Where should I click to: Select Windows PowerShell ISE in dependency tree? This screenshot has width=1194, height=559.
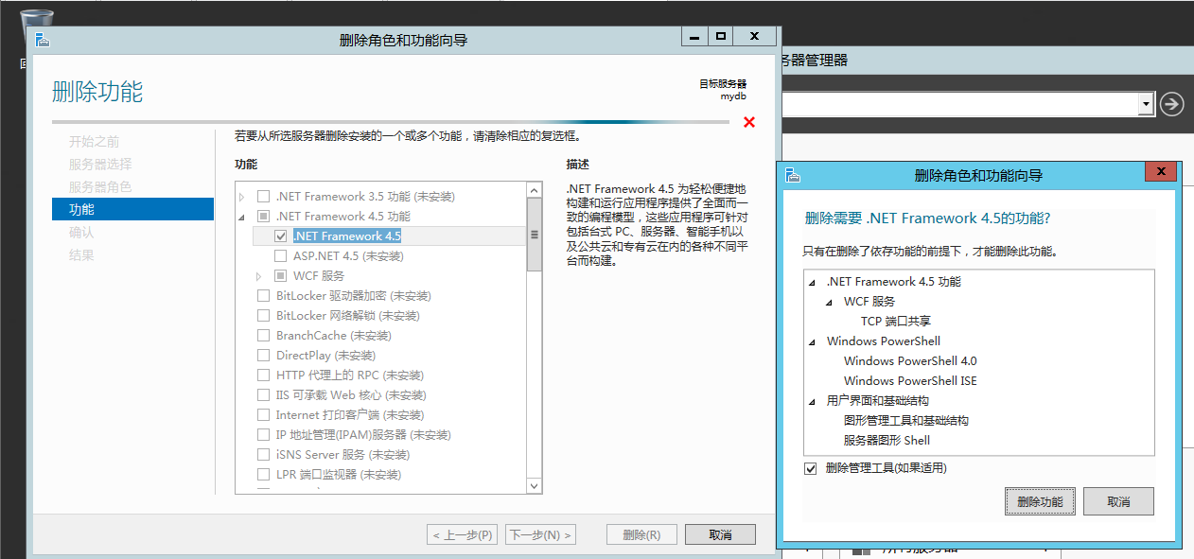point(910,381)
